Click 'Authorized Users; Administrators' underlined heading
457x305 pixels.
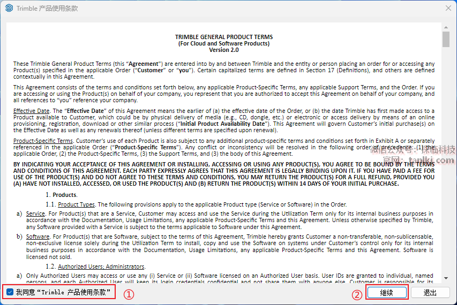coord(101,266)
